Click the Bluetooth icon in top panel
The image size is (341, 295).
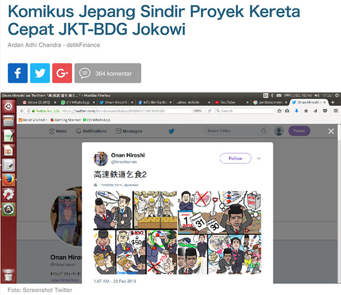[272, 95]
